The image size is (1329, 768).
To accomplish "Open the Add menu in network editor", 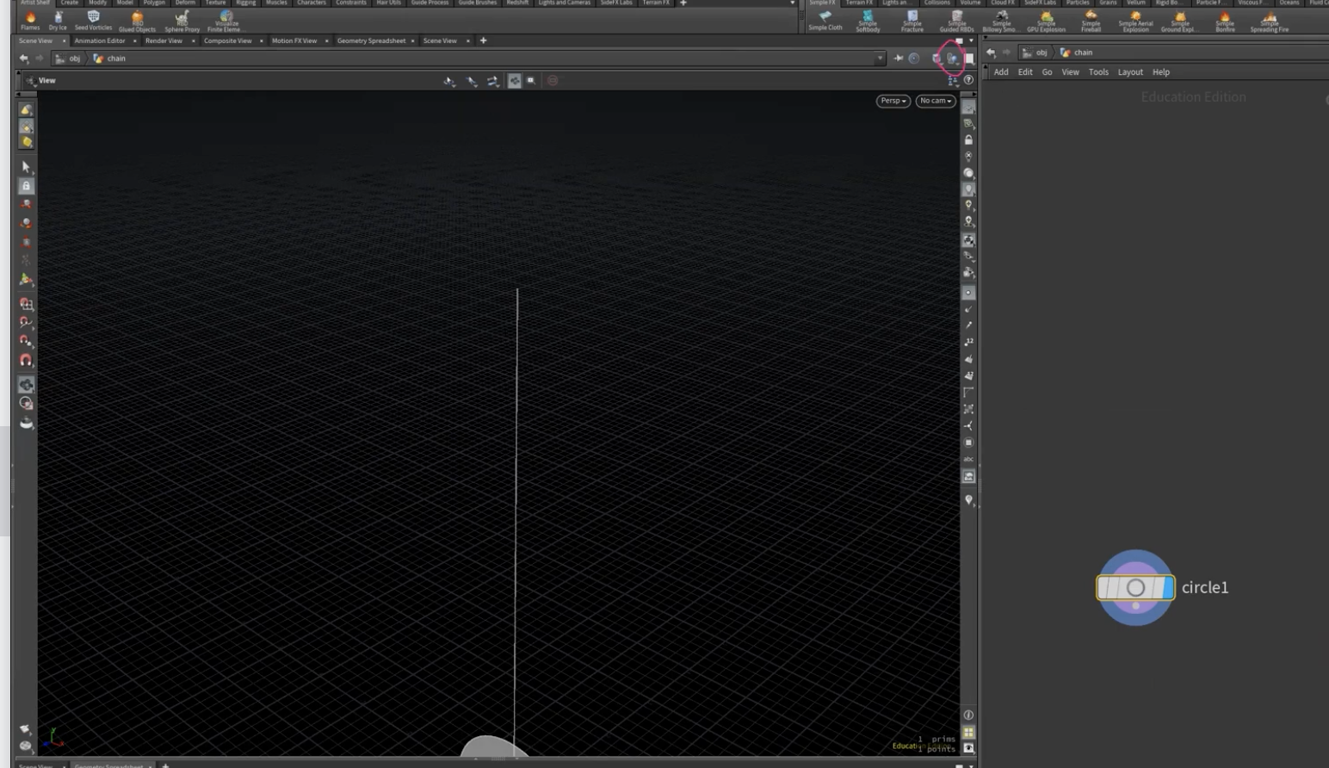I will (1001, 72).
